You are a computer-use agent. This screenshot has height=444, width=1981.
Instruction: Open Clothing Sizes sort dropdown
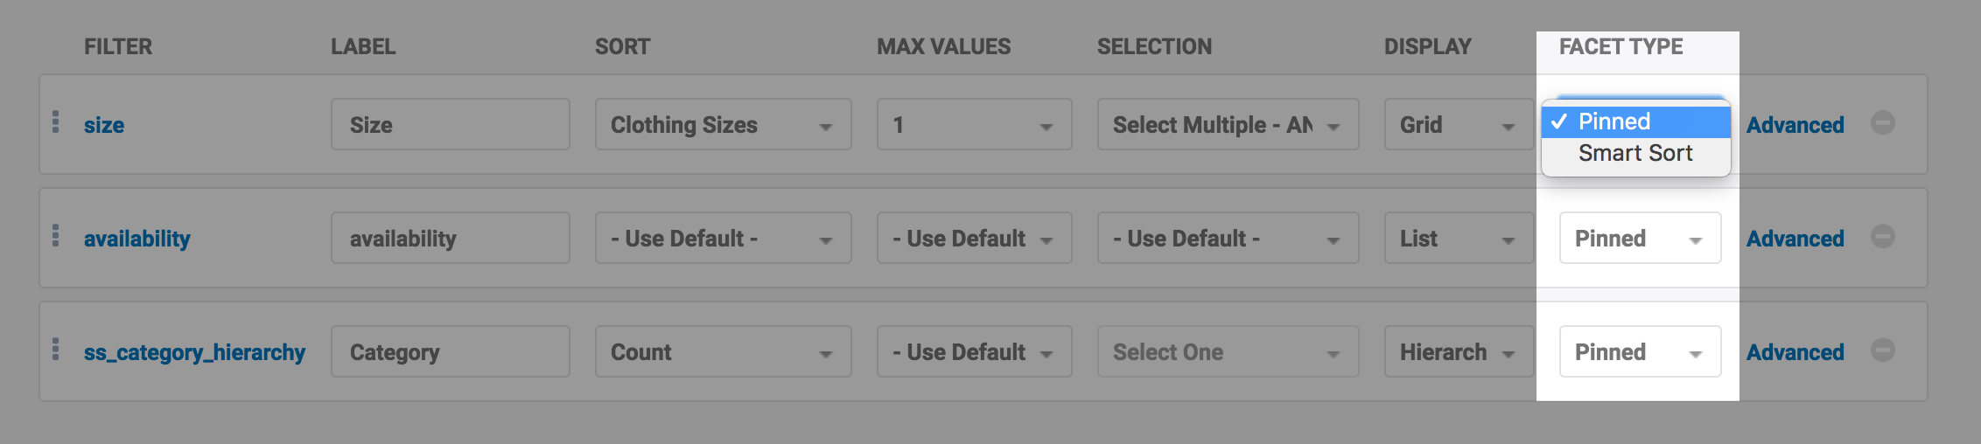click(723, 125)
